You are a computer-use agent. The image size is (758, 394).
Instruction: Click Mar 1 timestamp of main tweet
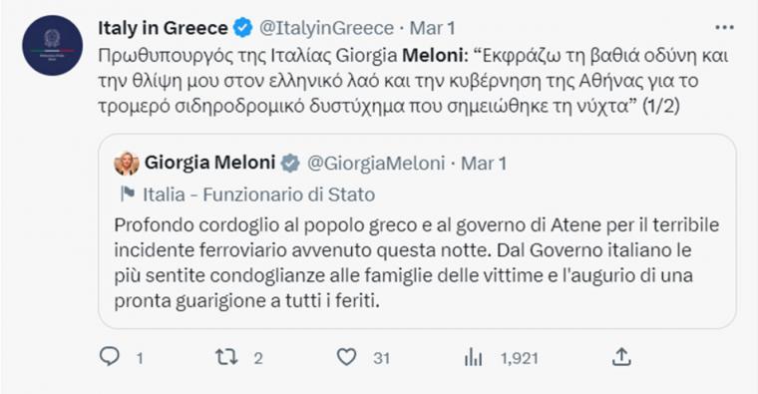(x=432, y=28)
